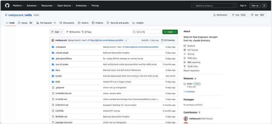Open the 137 Commits history
This screenshot has height=124, width=272.
coord(168,40)
